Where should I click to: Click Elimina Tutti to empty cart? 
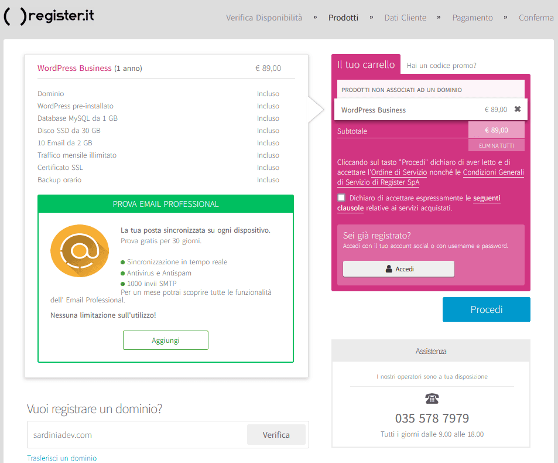(496, 145)
